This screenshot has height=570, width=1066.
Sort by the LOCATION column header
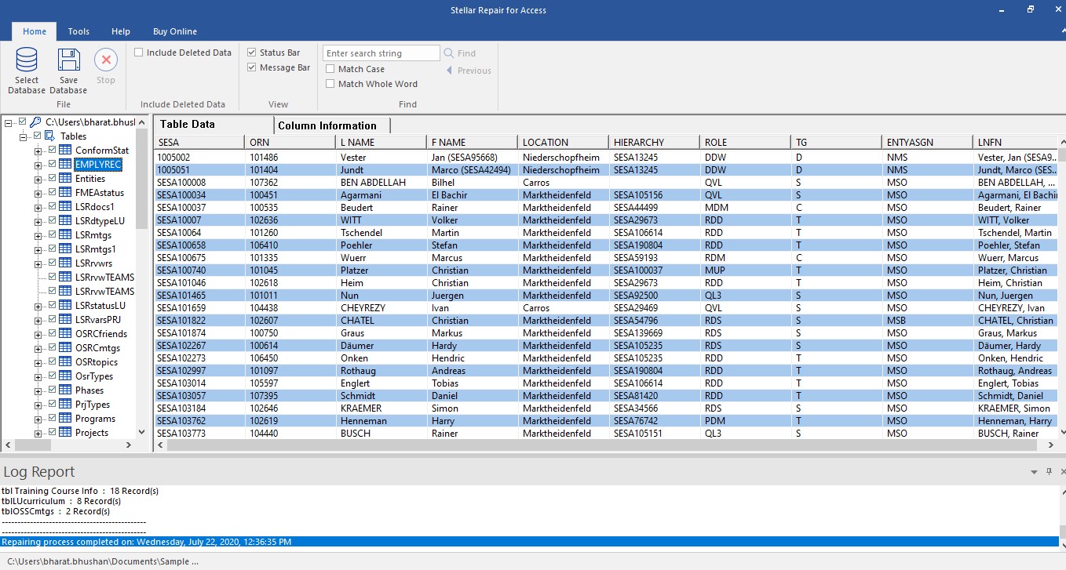tap(563, 143)
